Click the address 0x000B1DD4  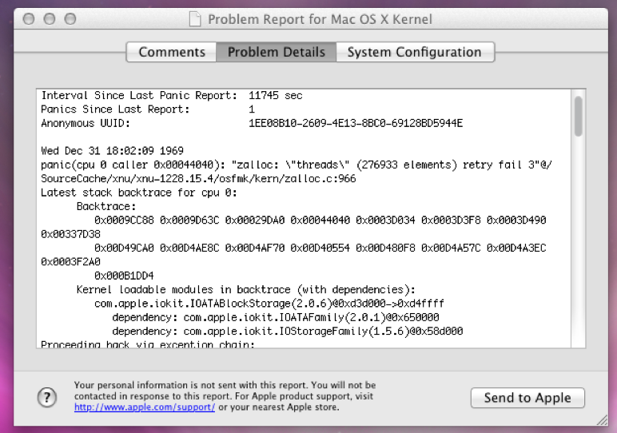pyautogui.click(x=124, y=276)
